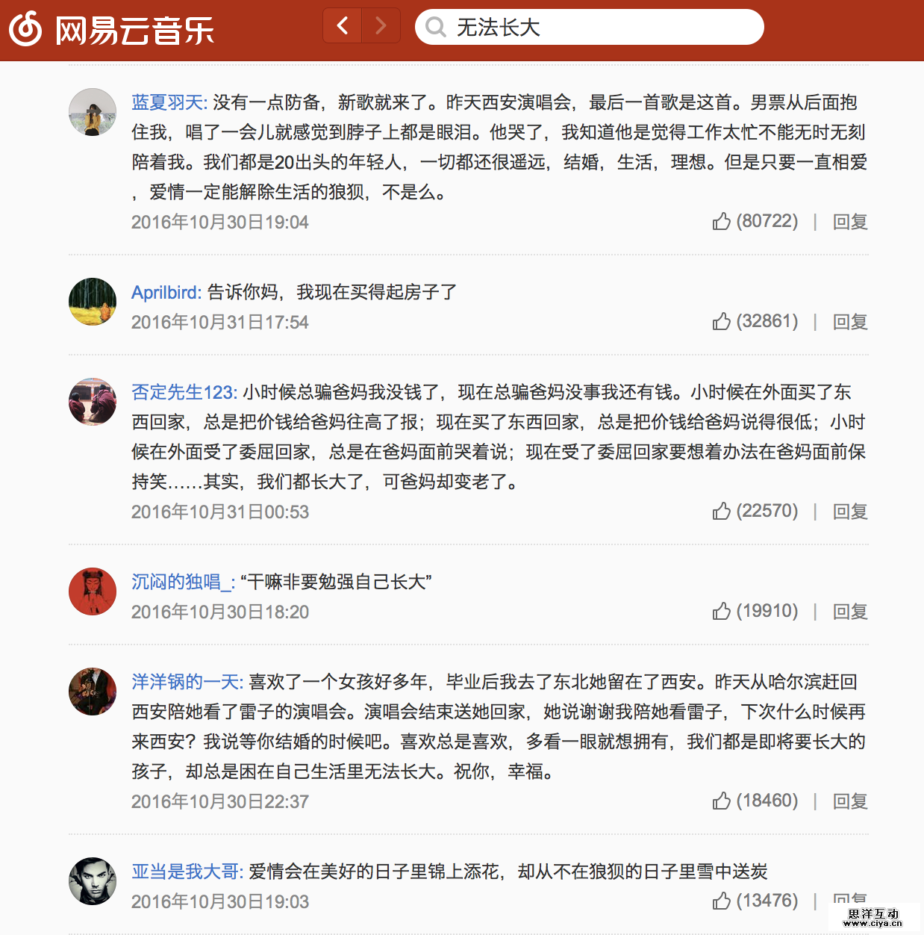
Task: Click the NetEase Cloud Music logo icon
Action: click(25, 28)
